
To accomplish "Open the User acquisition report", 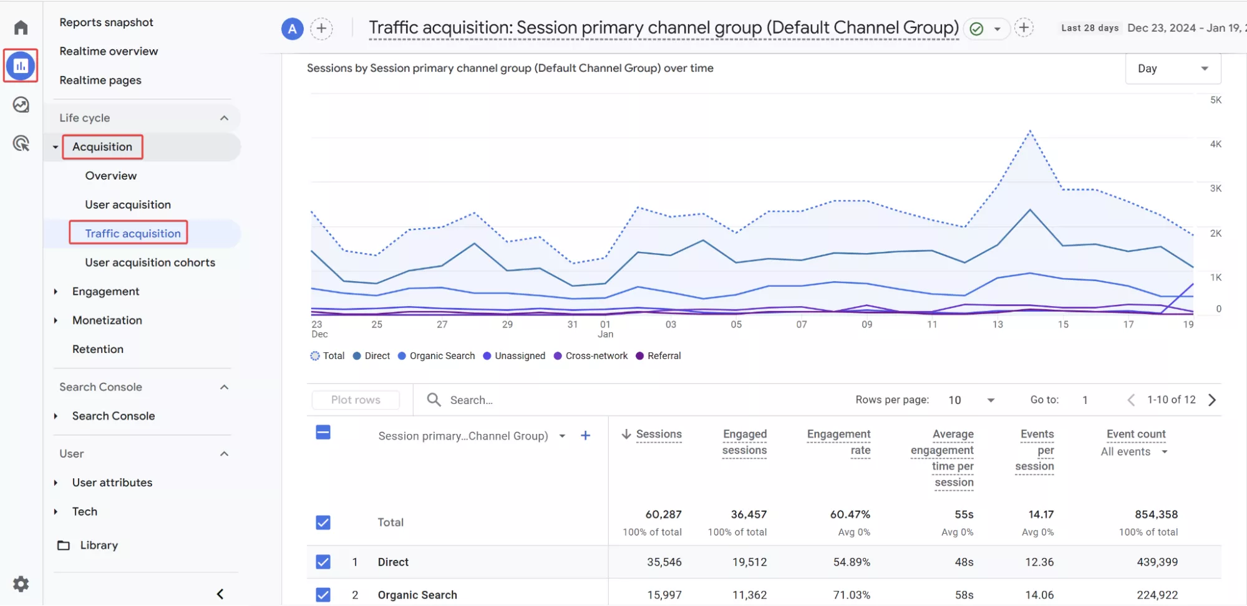I will click(x=128, y=204).
